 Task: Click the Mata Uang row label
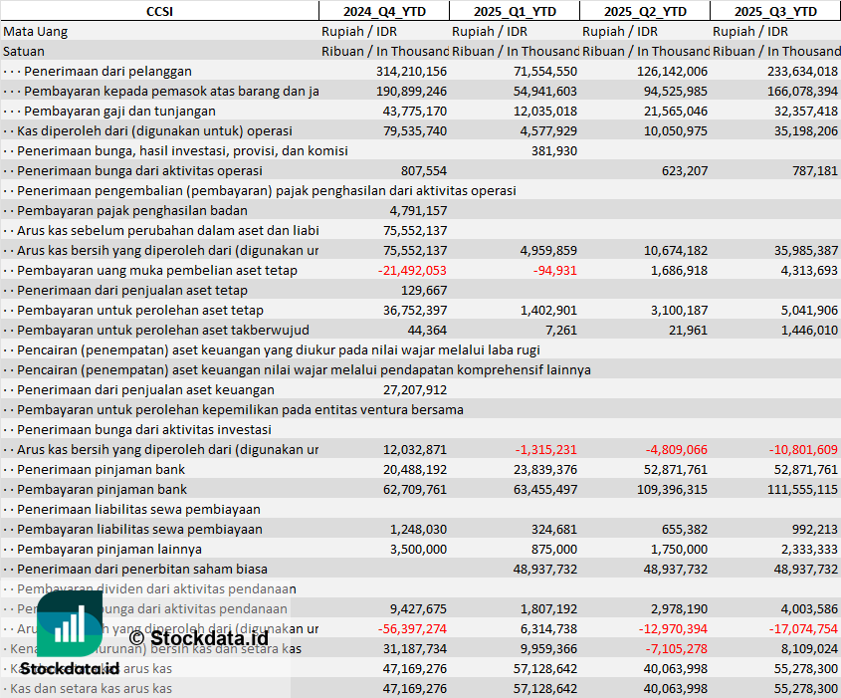point(36,31)
